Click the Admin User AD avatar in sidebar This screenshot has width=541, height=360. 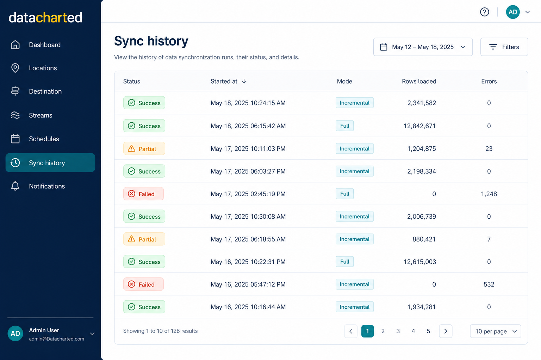[15, 334]
